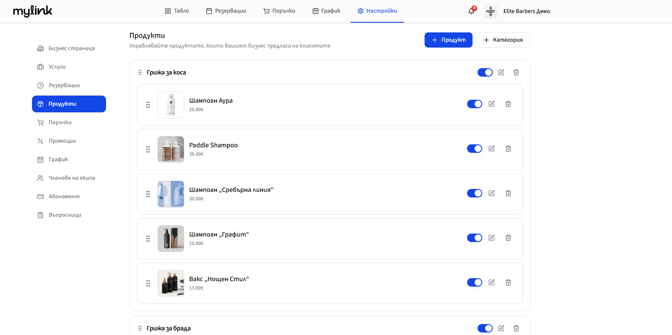The height and width of the screenshot is (335, 672).
Task: Delete the Paddle Shampoo product
Action: pyautogui.click(x=508, y=149)
